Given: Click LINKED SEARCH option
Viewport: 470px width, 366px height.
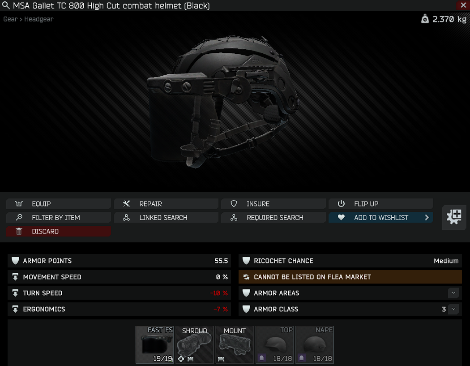Looking at the screenshot, I should click(166, 218).
